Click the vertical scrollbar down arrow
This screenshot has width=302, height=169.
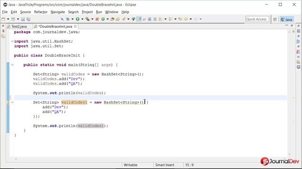pyautogui.click(x=289, y=154)
